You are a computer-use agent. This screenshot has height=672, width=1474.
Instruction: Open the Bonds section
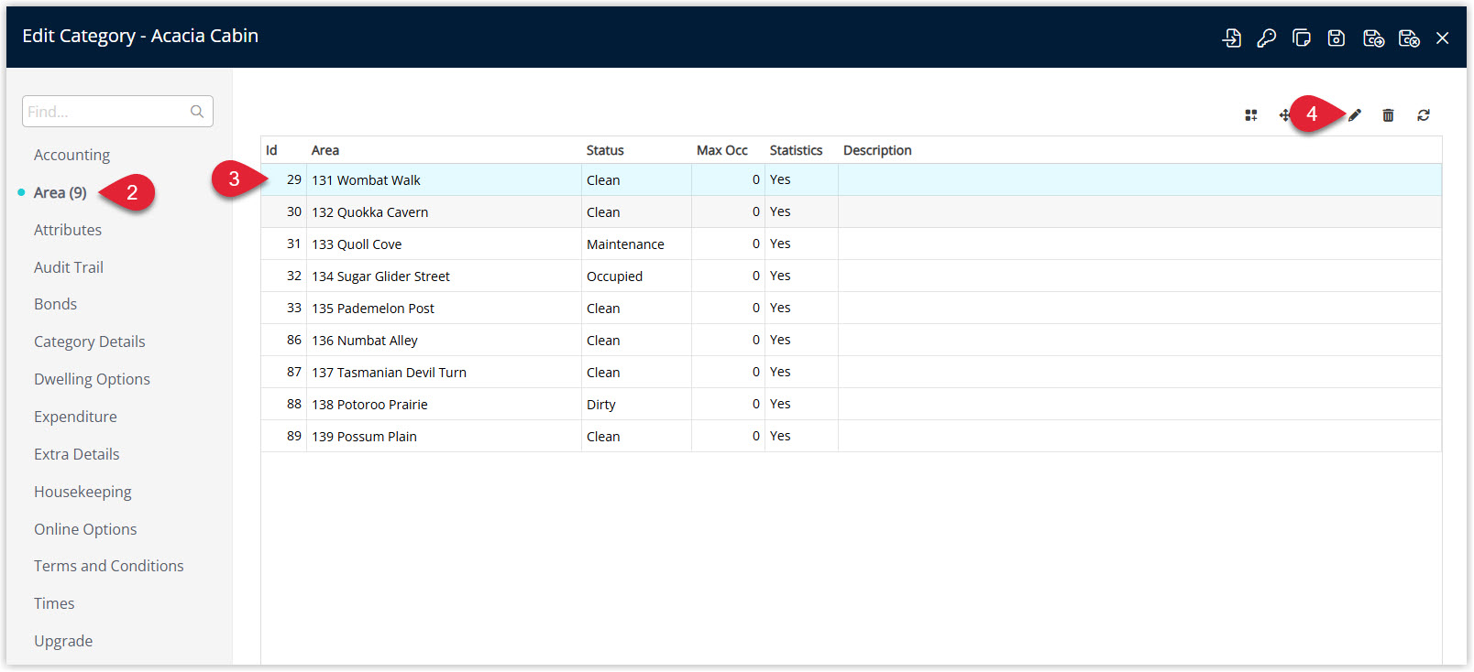[55, 304]
